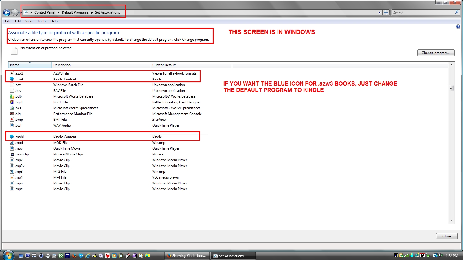Open the View menu

pos(29,21)
